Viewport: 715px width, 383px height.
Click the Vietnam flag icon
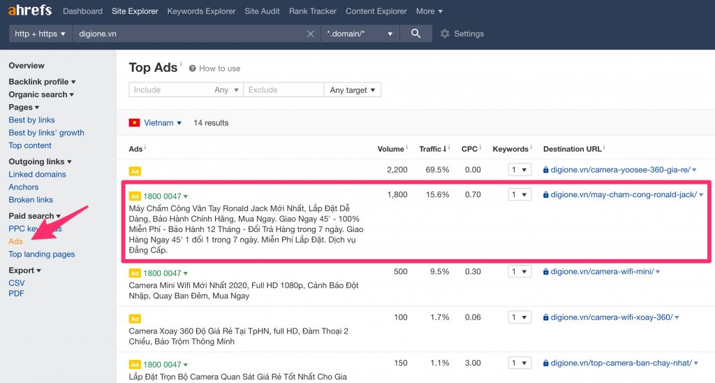pos(135,123)
